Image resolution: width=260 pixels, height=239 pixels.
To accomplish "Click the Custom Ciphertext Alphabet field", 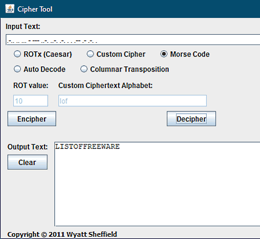I will 132,100.
